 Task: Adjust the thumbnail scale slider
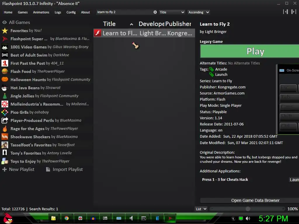click(x=248, y=209)
